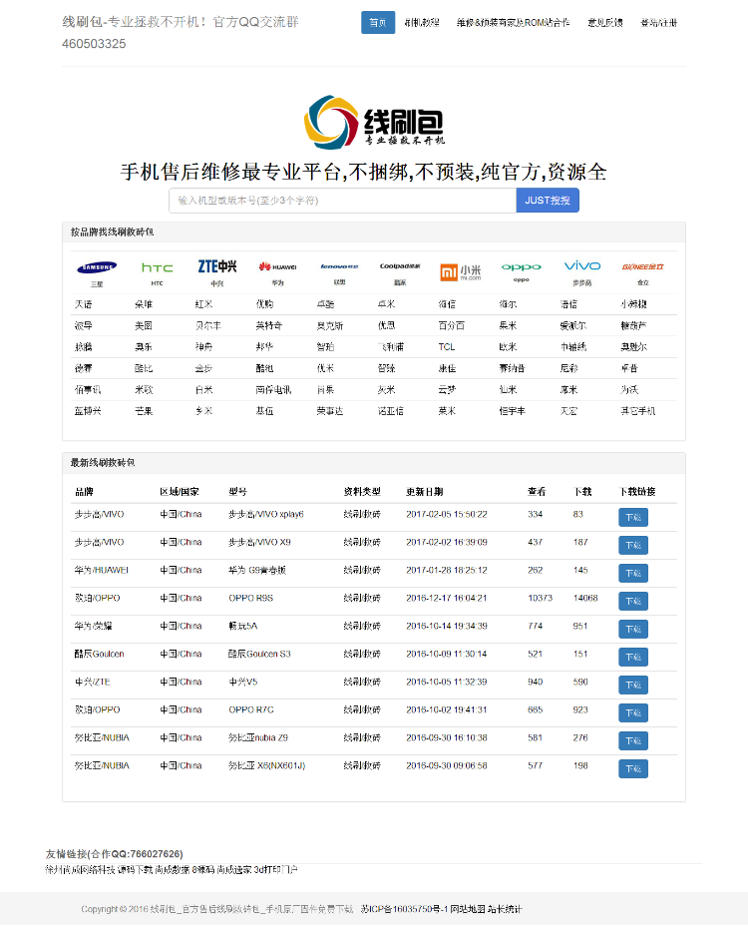Open the 意见反馈 nav item
Viewport: 748px width, 926px height.
click(x=605, y=22)
